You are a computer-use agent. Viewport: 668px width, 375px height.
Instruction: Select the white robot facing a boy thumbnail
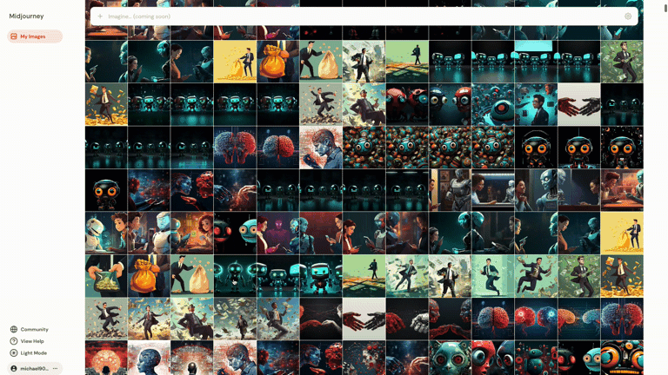(x=106, y=233)
